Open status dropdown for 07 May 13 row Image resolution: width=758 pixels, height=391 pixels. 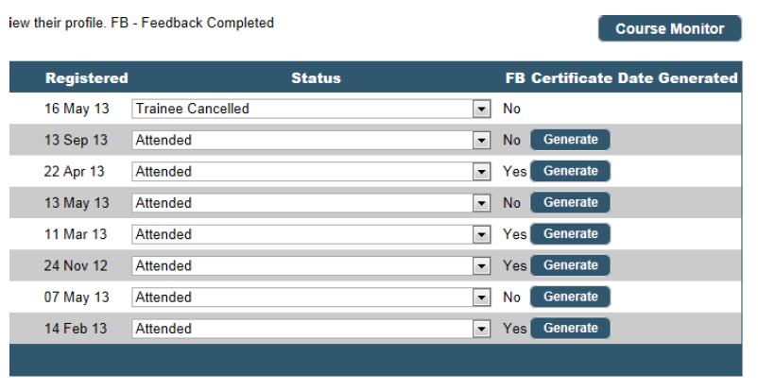point(482,297)
